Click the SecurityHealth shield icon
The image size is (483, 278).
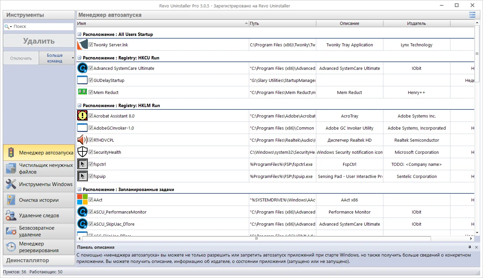tap(82, 152)
